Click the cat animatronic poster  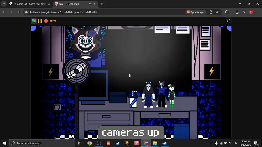coord(86,43)
